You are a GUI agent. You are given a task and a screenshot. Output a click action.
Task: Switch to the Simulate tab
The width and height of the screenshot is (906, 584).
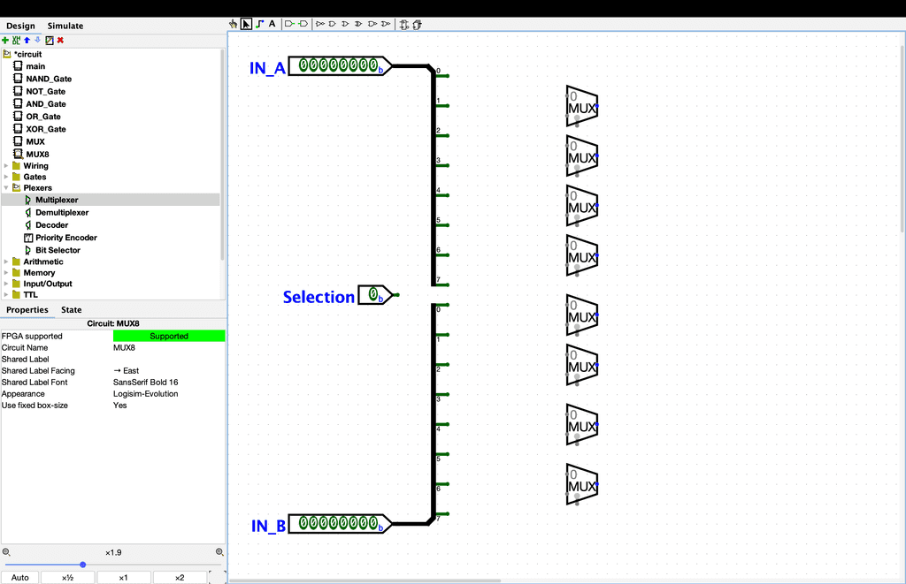65,26
